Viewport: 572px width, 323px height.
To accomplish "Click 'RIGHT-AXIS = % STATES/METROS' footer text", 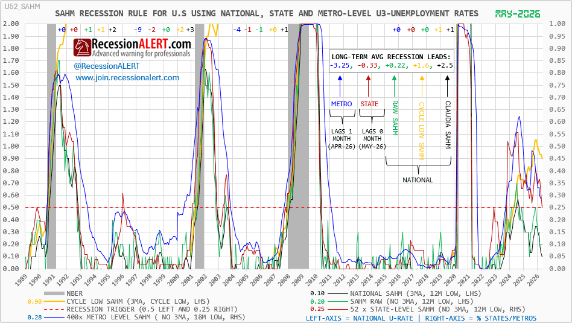I will click(x=481, y=318).
